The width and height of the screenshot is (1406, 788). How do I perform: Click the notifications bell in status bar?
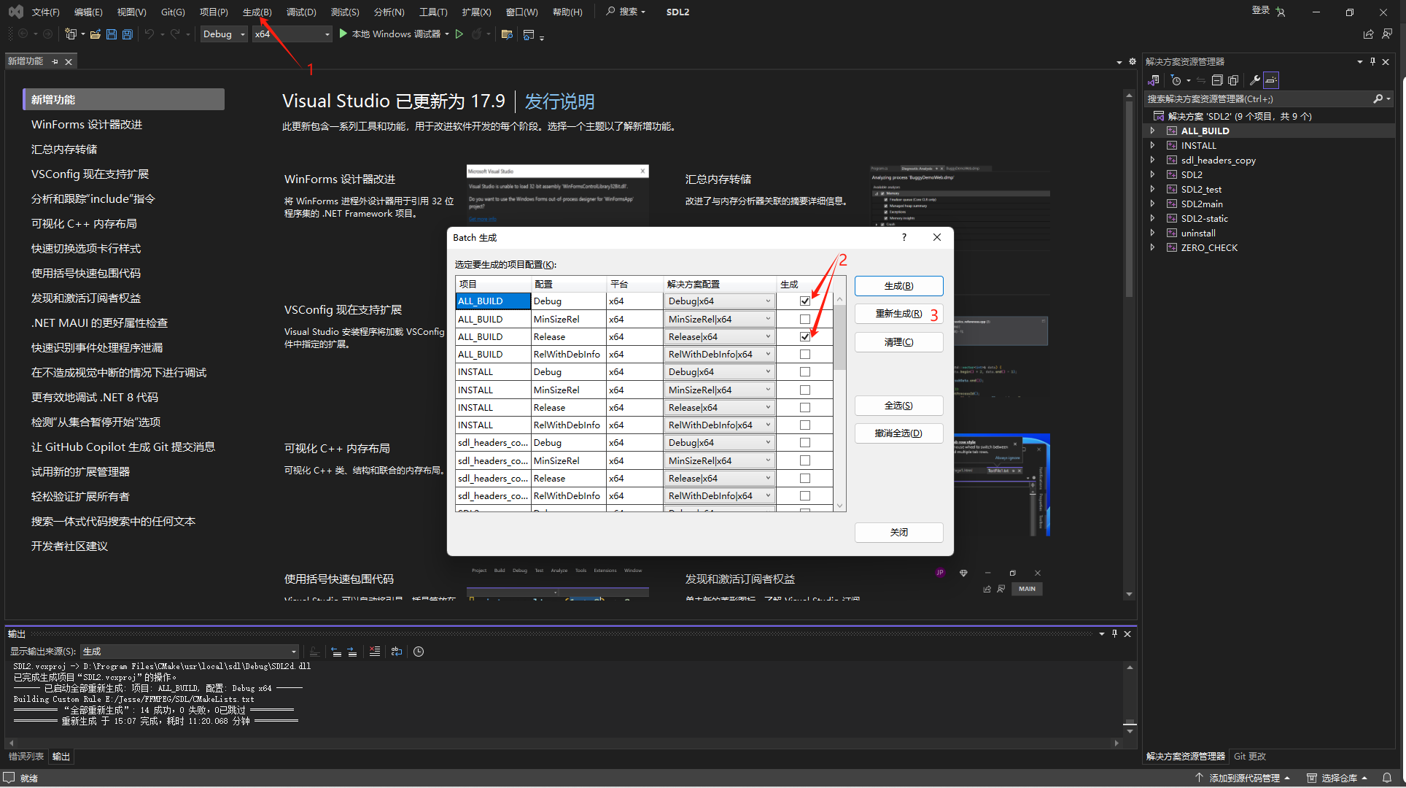click(1386, 778)
